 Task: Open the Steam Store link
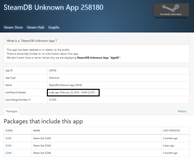pos(13,28)
